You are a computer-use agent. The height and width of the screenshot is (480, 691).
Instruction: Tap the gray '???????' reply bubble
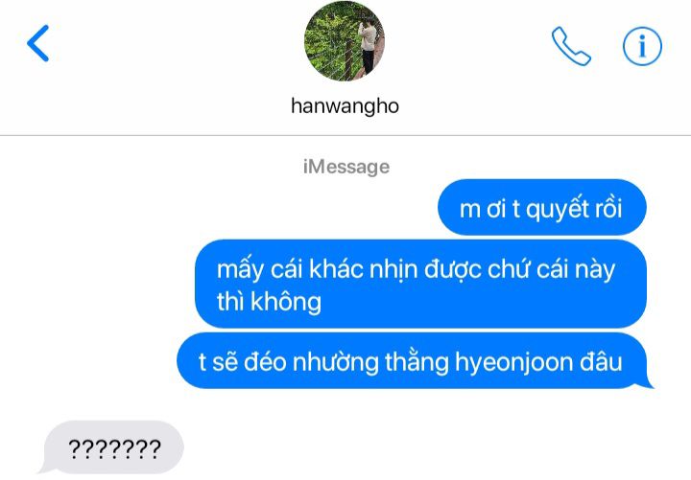click(x=112, y=447)
